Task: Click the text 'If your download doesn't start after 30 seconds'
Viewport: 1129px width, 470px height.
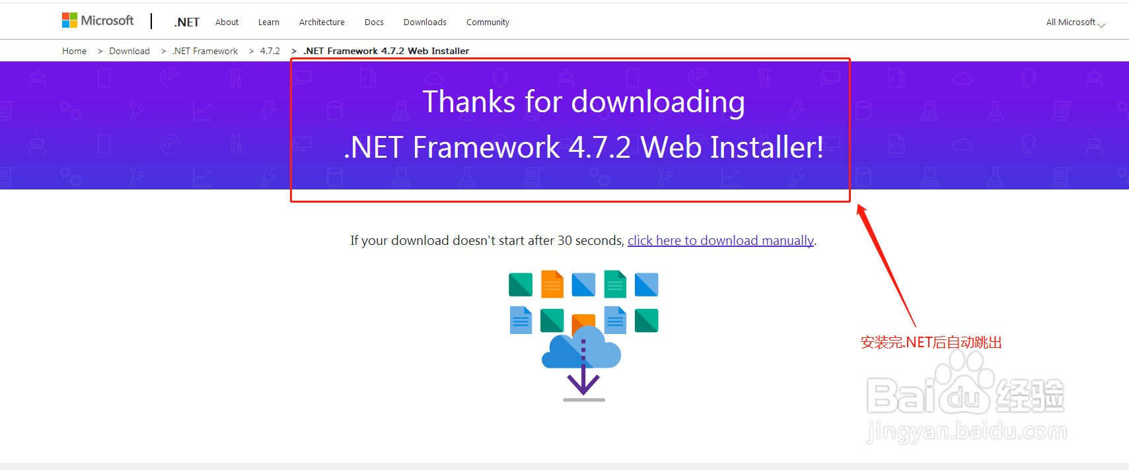Action: (x=487, y=240)
